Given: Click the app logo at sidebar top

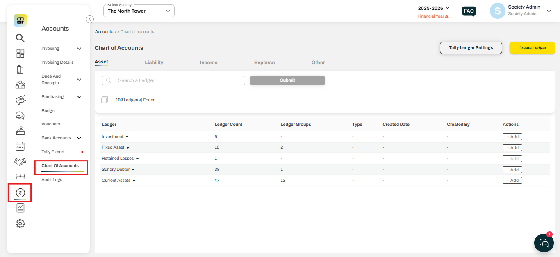Looking at the screenshot, I should pos(20,20).
